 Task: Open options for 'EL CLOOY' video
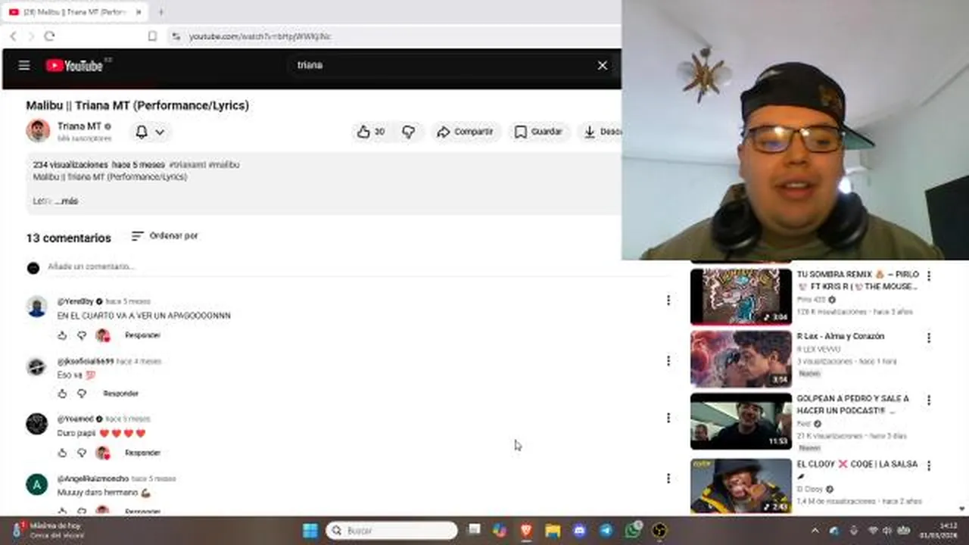click(x=929, y=466)
